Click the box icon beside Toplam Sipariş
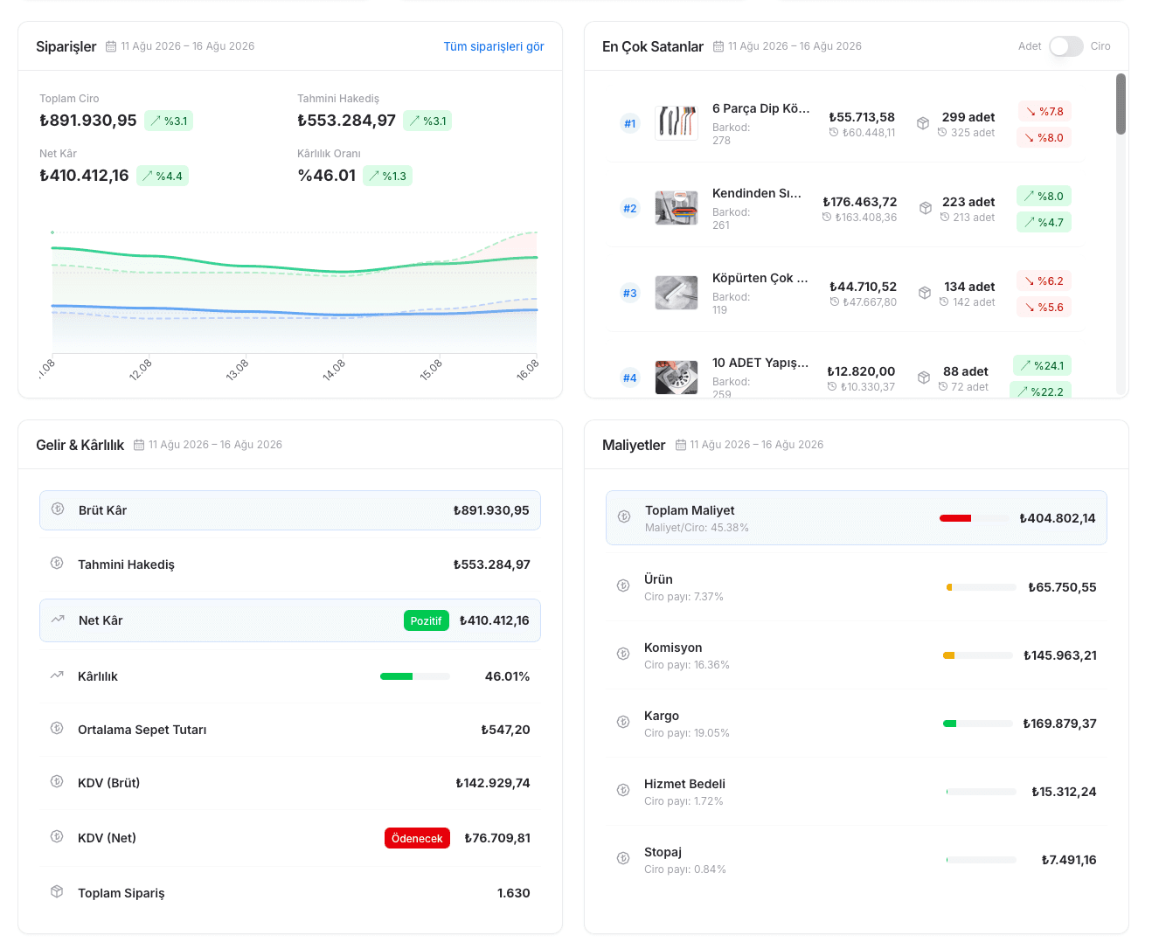Viewport: 1152px width, 949px height. (x=57, y=891)
